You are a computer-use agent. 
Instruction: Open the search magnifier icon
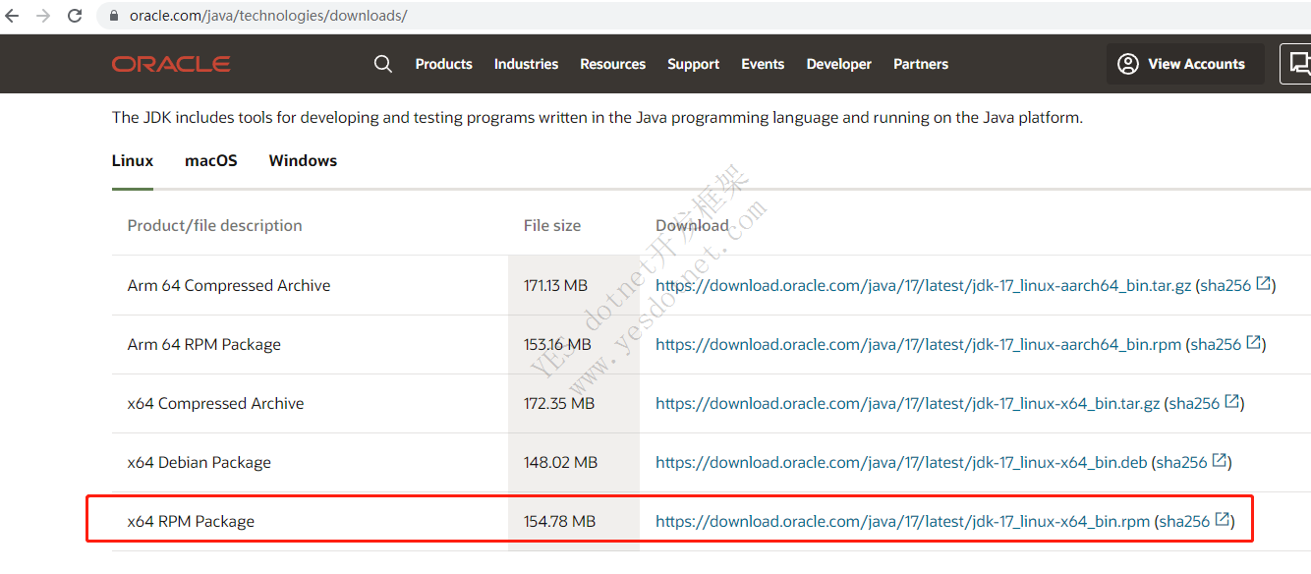click(x=383, y=64)
